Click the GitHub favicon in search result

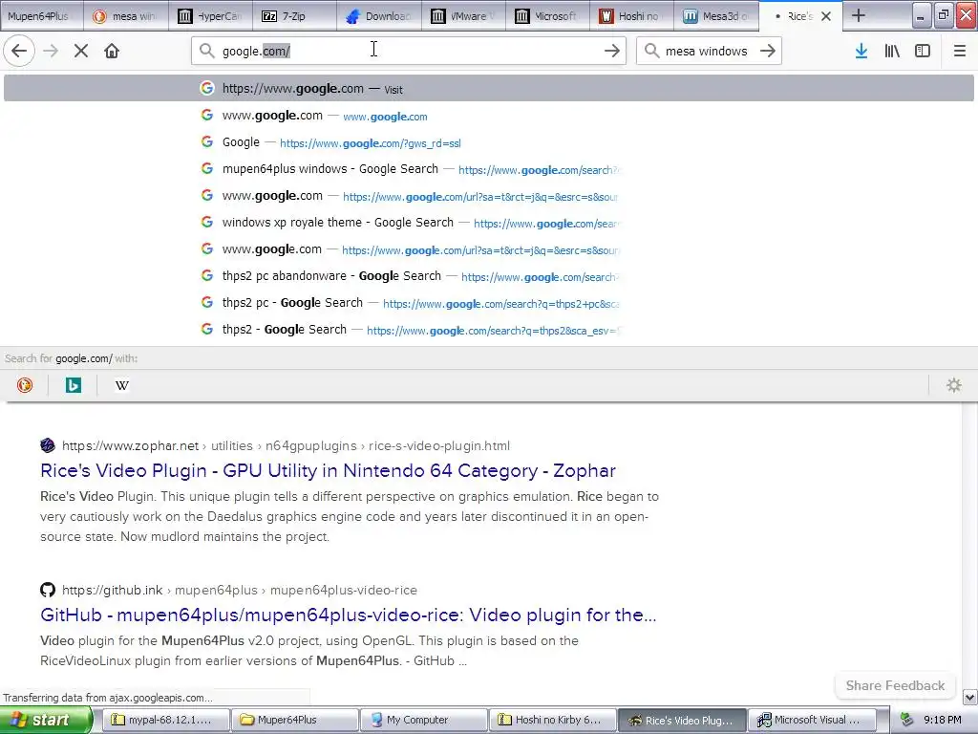tap(48, 590)
